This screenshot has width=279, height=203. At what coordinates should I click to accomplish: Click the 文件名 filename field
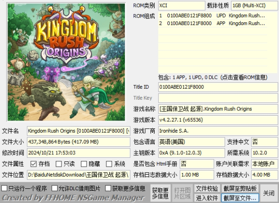click(78, 131)
